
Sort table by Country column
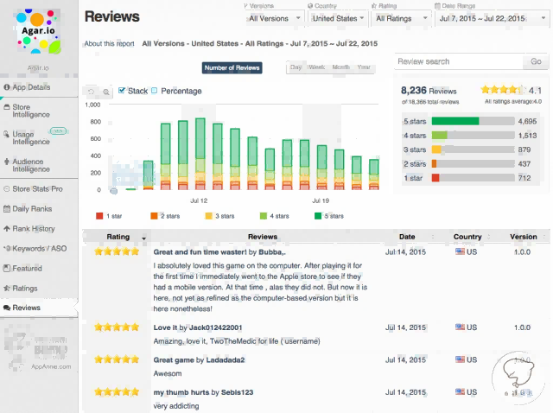point(467,237)
